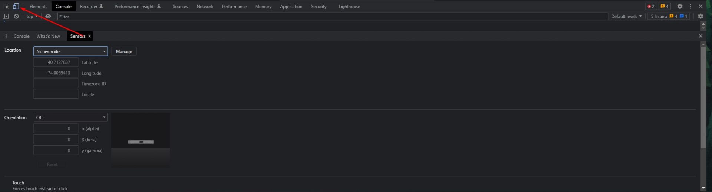Open the Performance insights tab

(x=138, y=6)
